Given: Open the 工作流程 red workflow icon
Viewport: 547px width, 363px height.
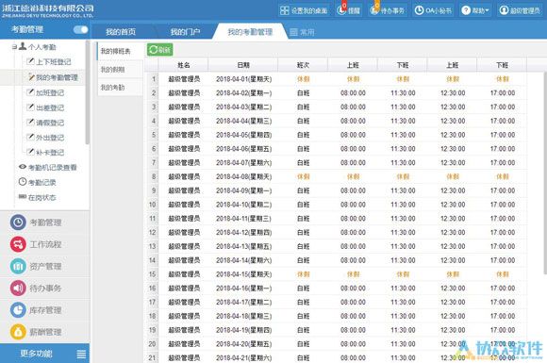Looking at the screenshot, I should [x=18, y=244].
